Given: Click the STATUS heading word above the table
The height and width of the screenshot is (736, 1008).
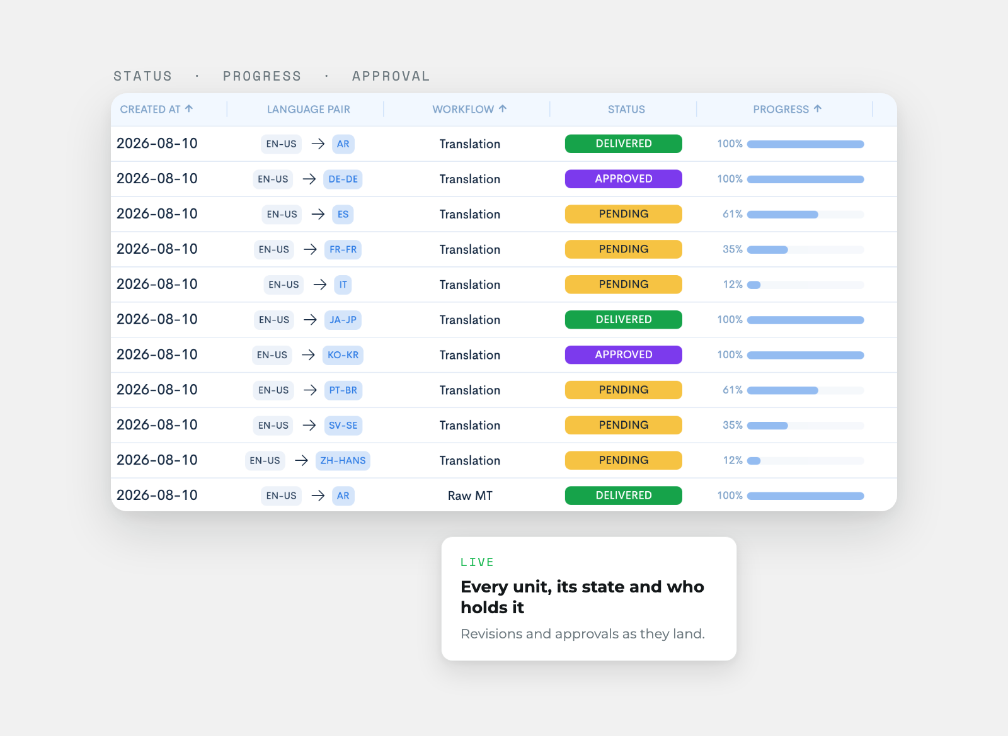Looking at the screenshot, I should point(142,76).
